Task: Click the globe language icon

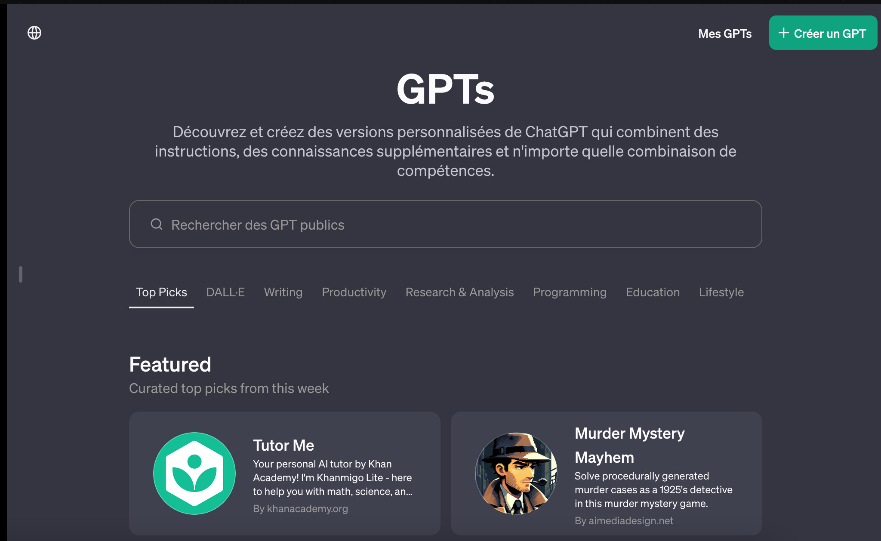Action: point(34,33)
